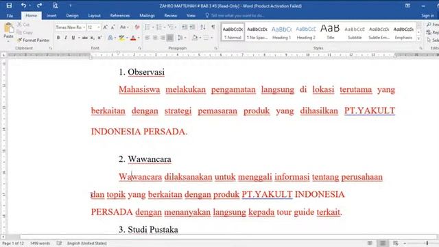Screen dimensions: 439x247
Task: Switch to the Insert tab
Action: point(51,16)
